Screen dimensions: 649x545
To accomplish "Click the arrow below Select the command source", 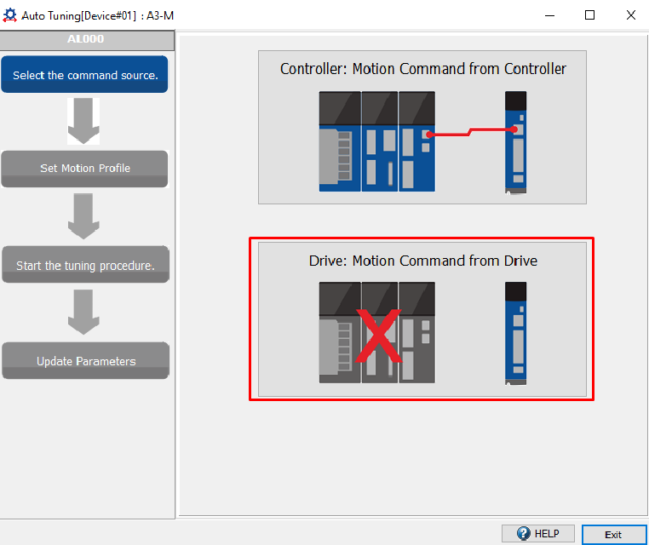I will point(83,121).
